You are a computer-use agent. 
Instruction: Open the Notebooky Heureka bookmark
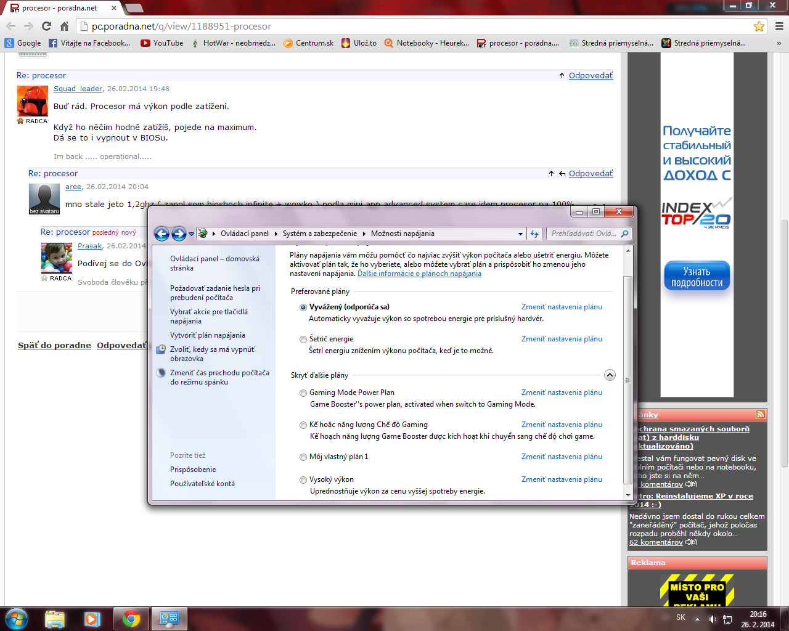tap(427, 43)
